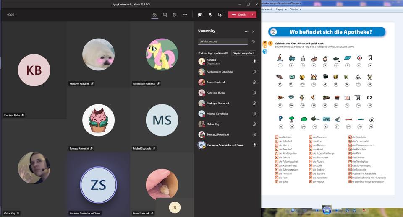
Task: Start the slideshow in Photo Viewer
Action: tap(327, 210)
